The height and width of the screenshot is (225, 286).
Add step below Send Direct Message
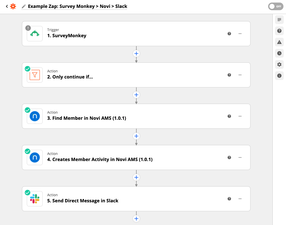(136, 219)
